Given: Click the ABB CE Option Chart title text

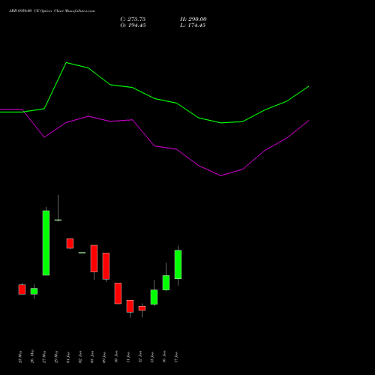Looking at the screenshot, I should (52, 11).
